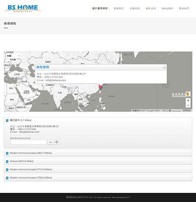Expand Modern Home Concepts (7926.0 Miles)
The height and width of the screenshot is (202, 196).
pos(98,178)
